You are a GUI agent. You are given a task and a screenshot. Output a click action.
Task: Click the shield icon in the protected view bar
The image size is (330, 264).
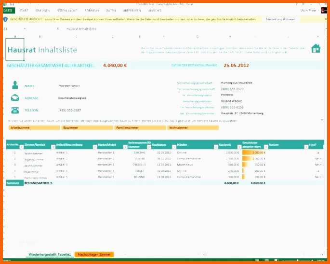[5, 19]
